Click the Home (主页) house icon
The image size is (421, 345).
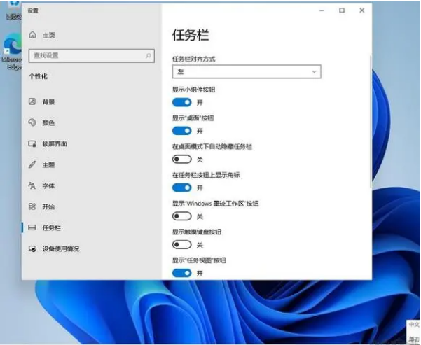[x=32, y=35]
